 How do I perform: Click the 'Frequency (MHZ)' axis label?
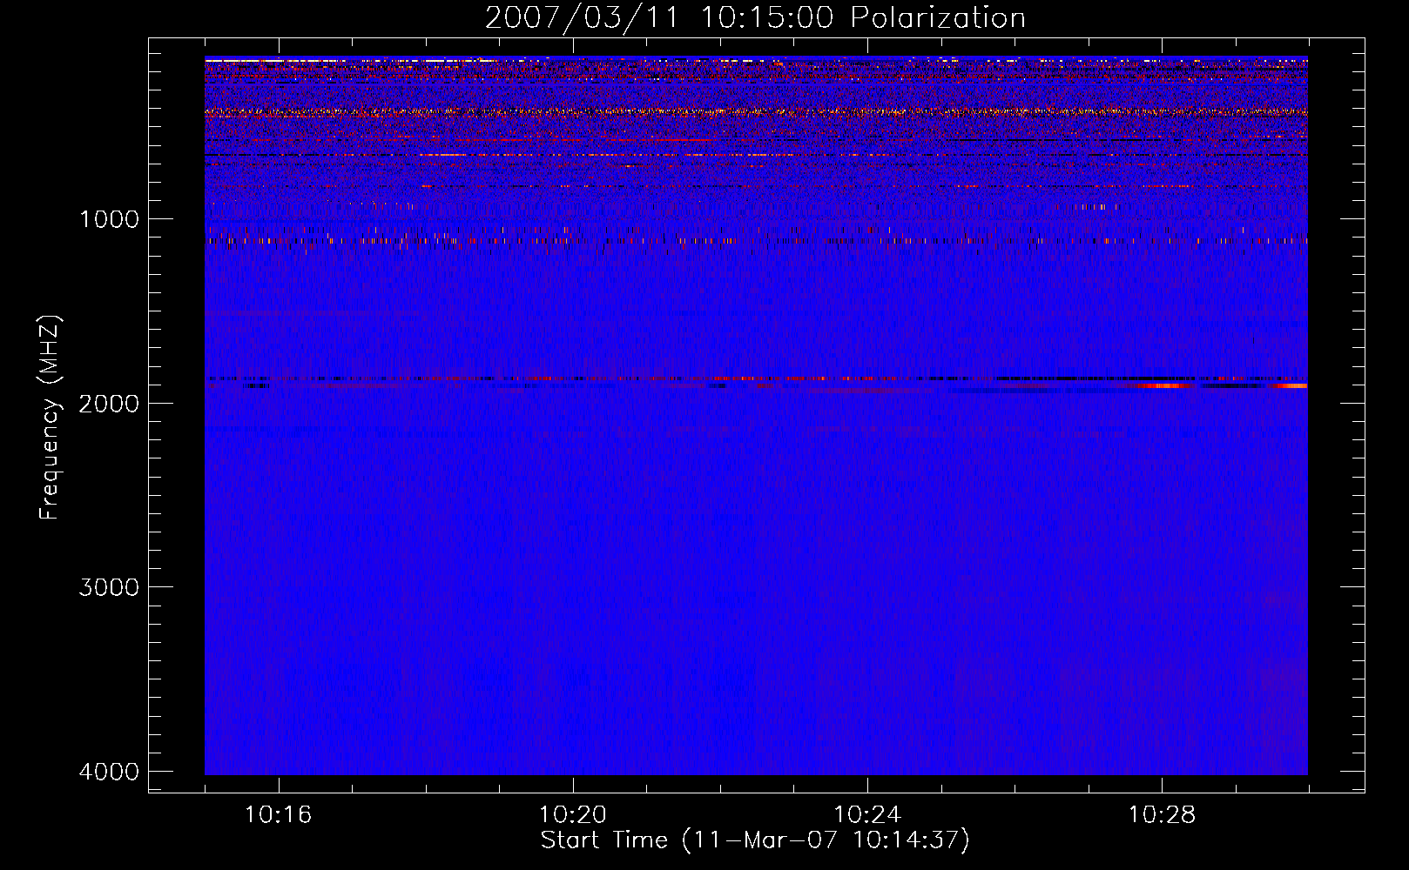[x=50, y=418]
